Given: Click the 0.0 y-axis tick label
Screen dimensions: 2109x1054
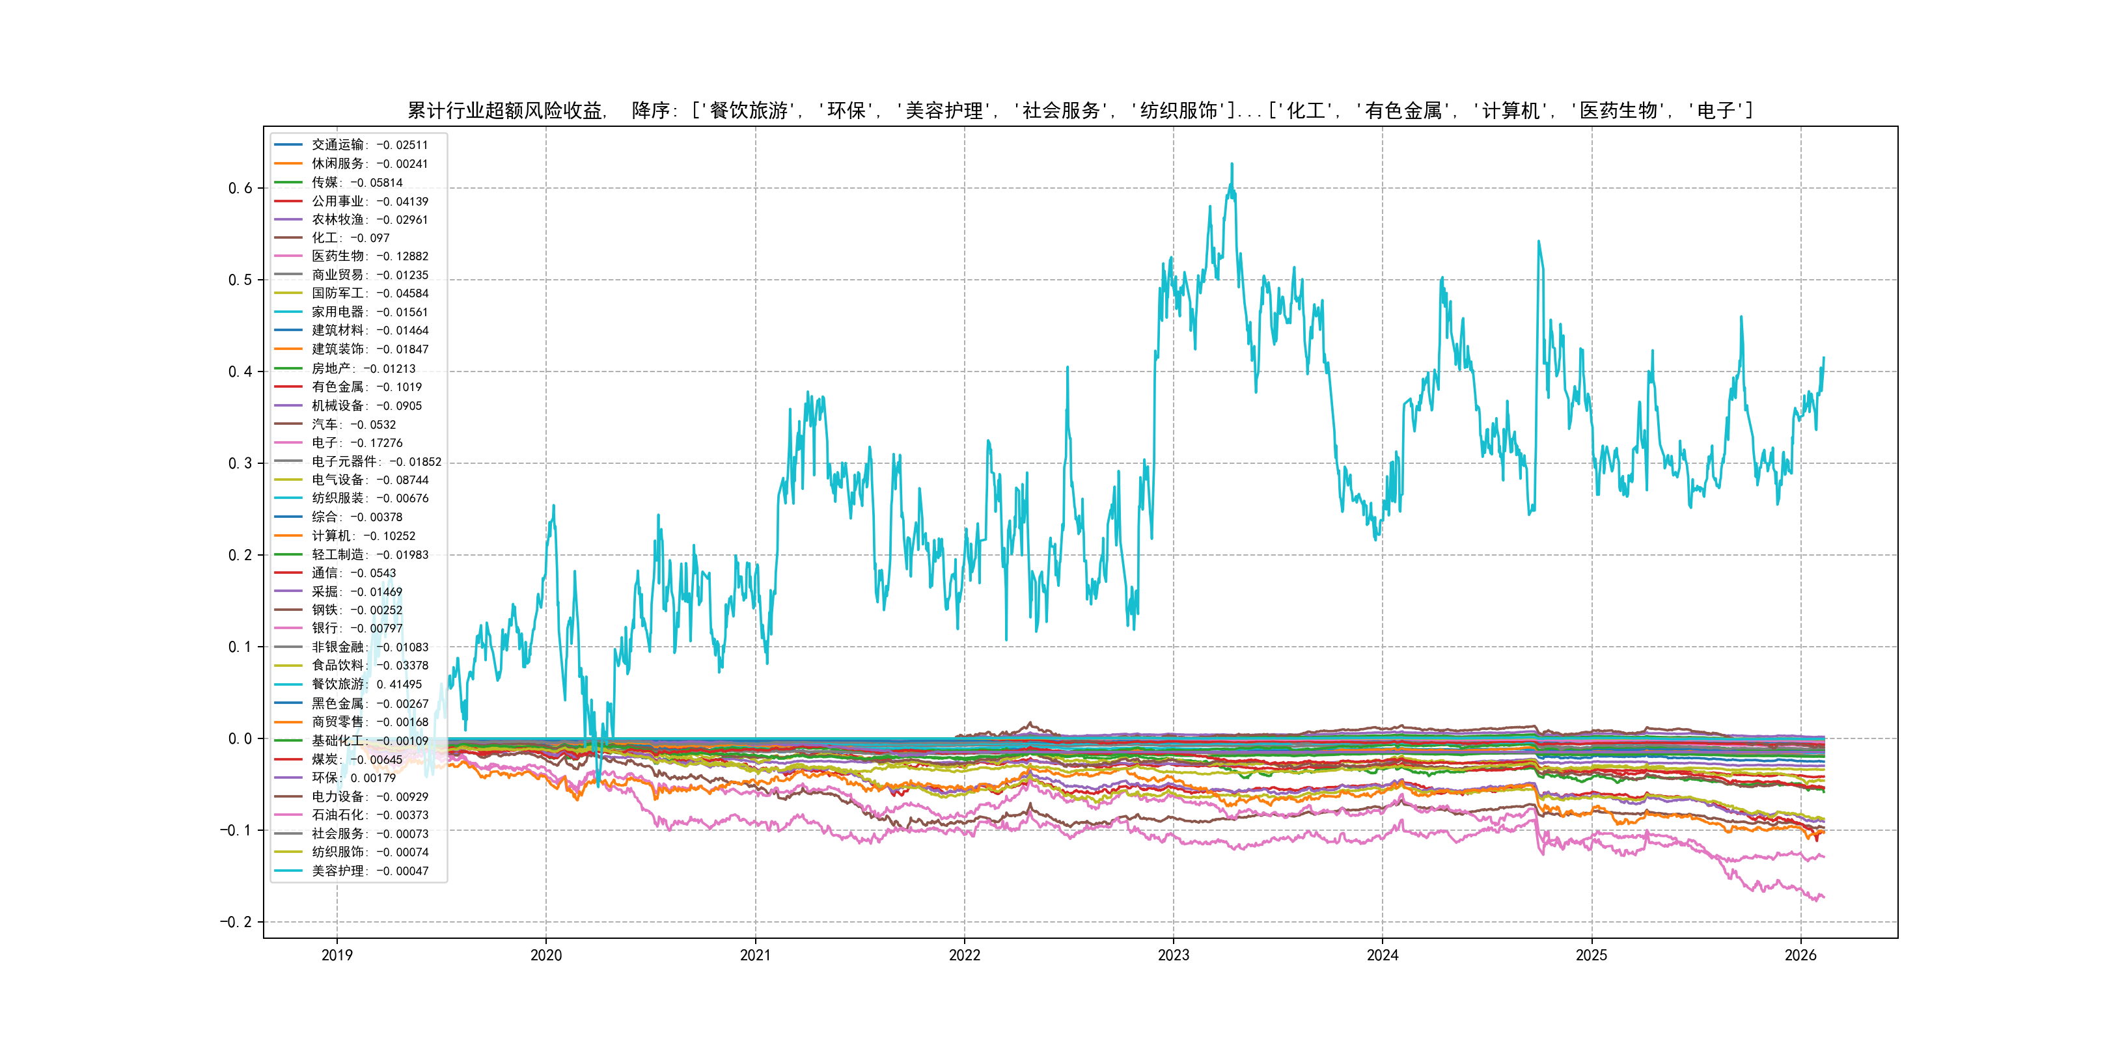Looking at the screenshot, I should point(240,739).
